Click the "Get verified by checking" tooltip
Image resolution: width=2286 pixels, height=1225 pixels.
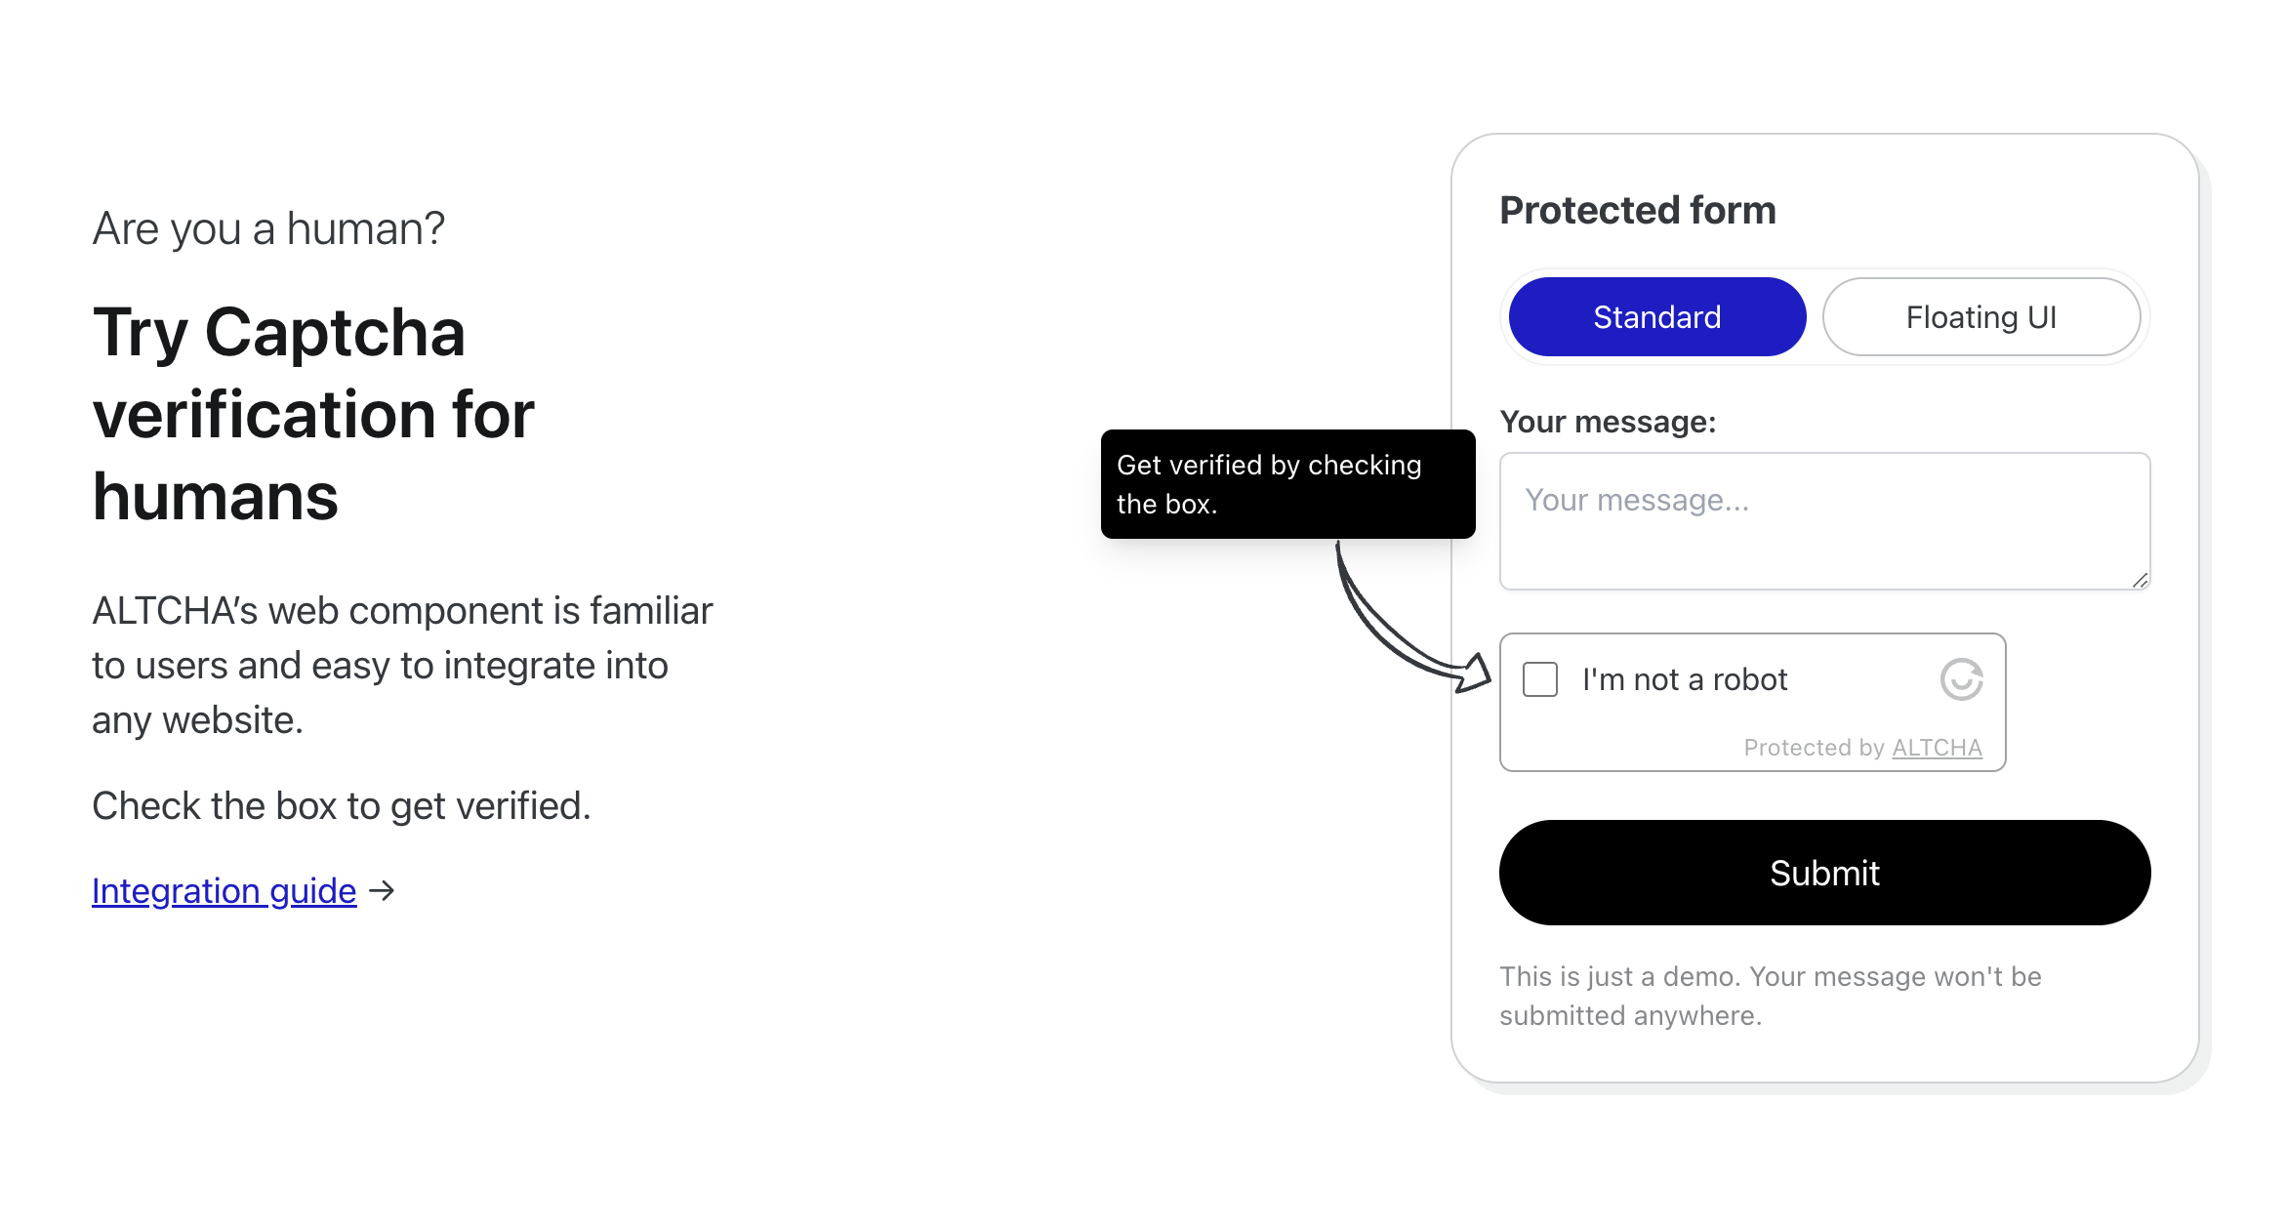pos(1286,484)
